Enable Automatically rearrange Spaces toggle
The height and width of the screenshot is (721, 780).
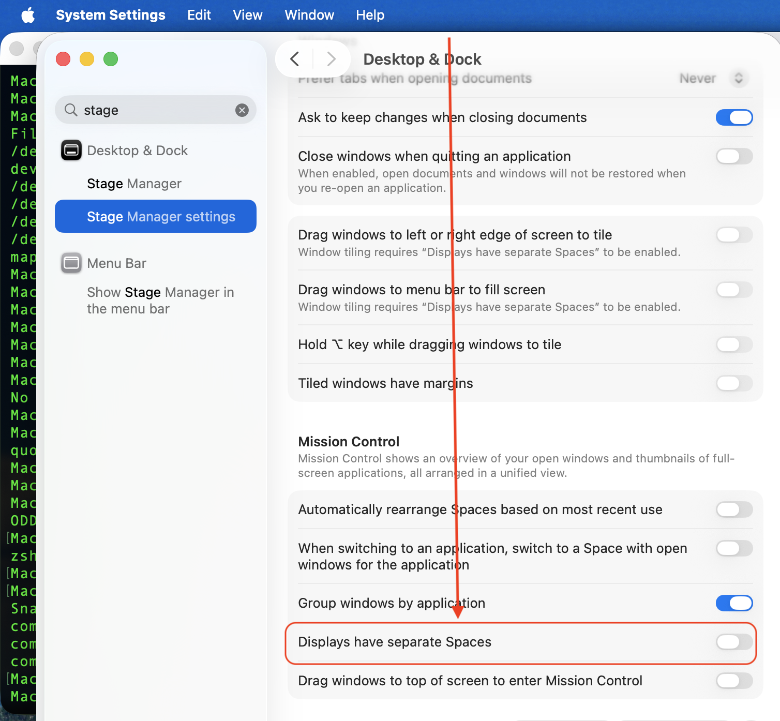[734, 509]
